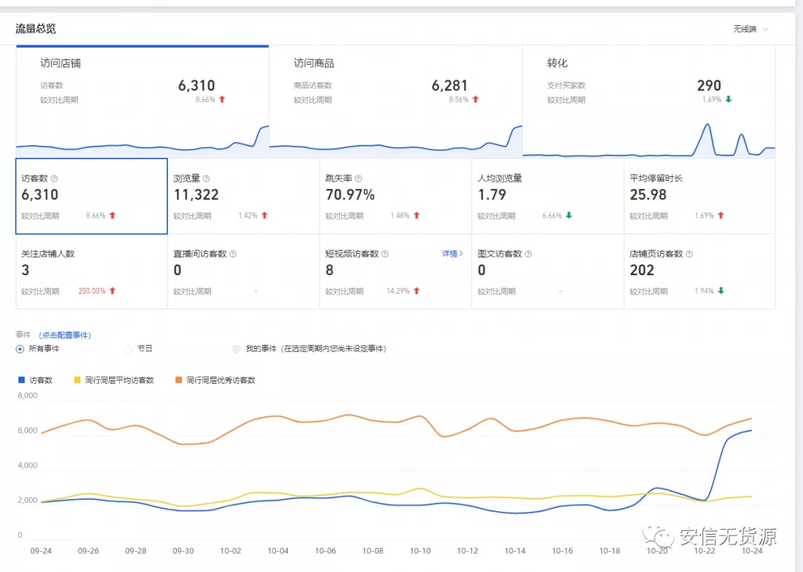Click the help icon next to 浏览量
This screenshot has height=572, width=803.
[x=207, y=179]
